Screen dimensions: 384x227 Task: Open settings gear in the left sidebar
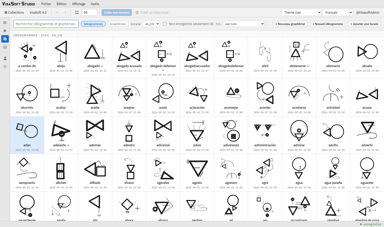[x=5, y=67]
